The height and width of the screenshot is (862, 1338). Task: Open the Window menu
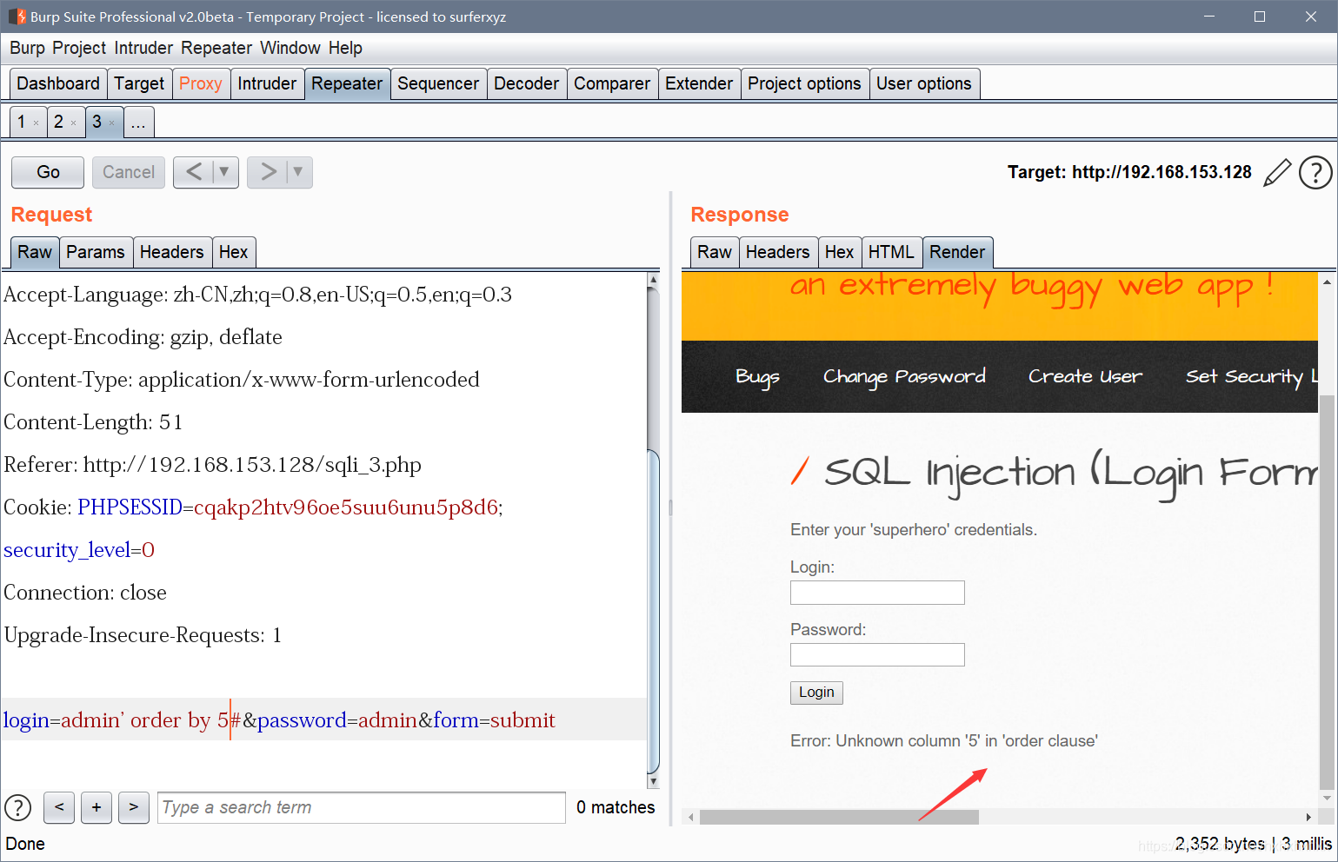(x=290, y=48)
